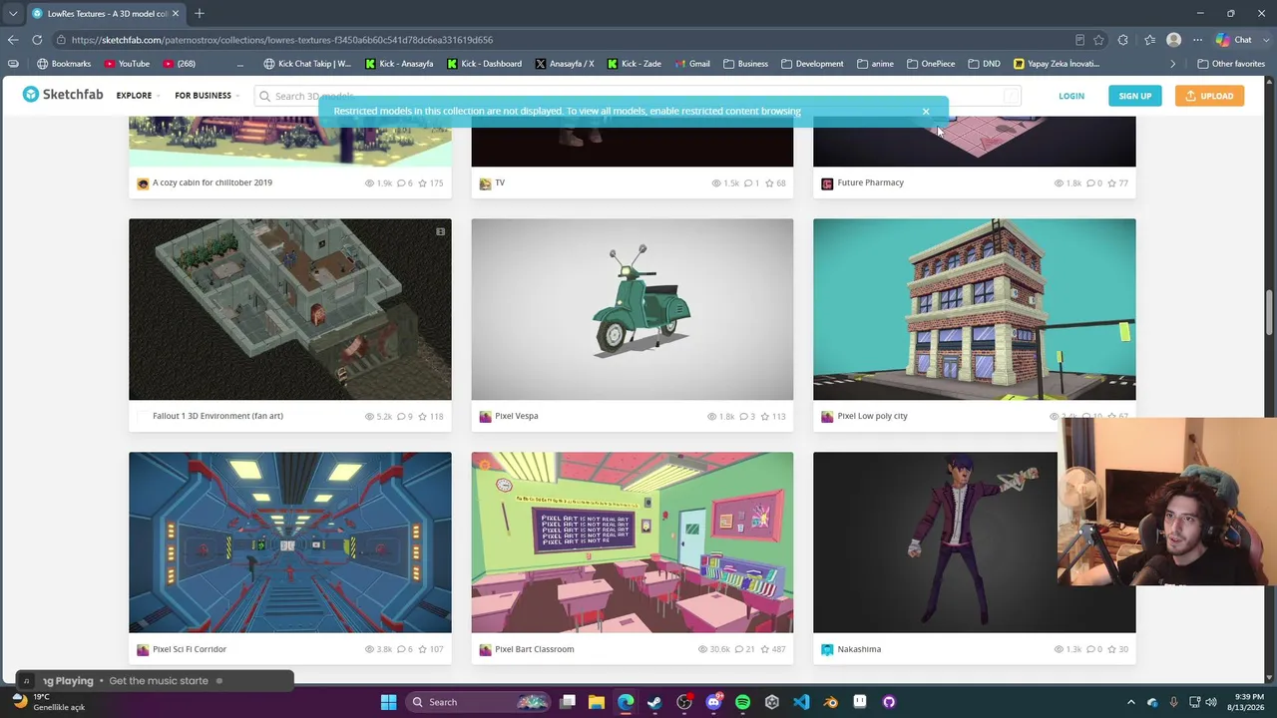This screenshot has height=718, width=1277.
Task: Open the browser settings ellipsis menu
Action: click(x=1198, y=40)
